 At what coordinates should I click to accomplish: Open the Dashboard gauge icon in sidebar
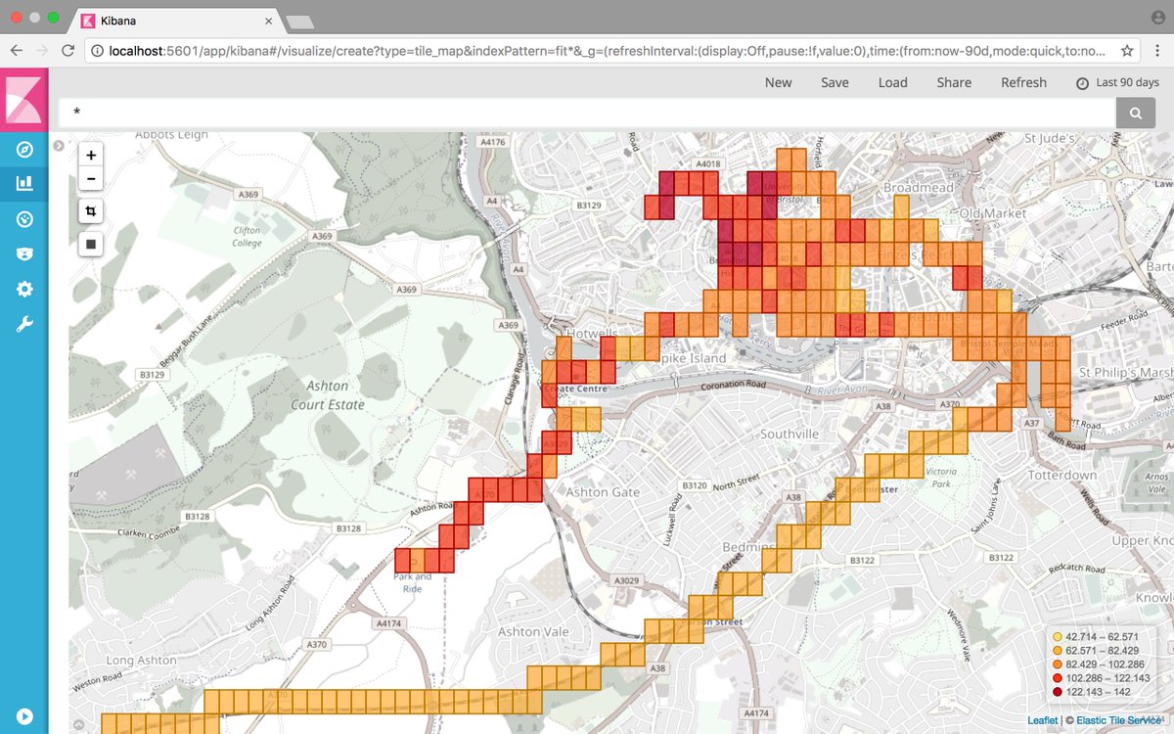[24, 218]
